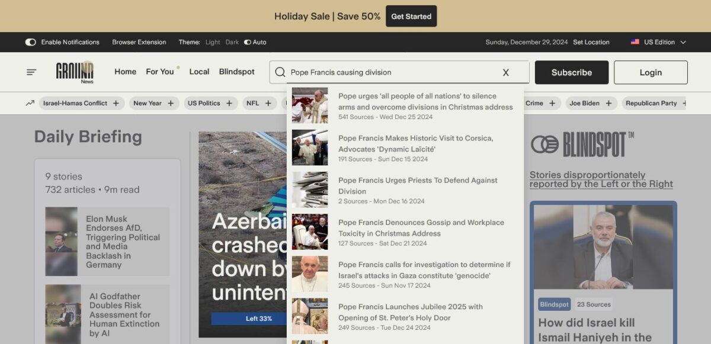This screenshot has height=344, width=711.
Task: Select the Auto theme option
Action: (x=255, y=42)
